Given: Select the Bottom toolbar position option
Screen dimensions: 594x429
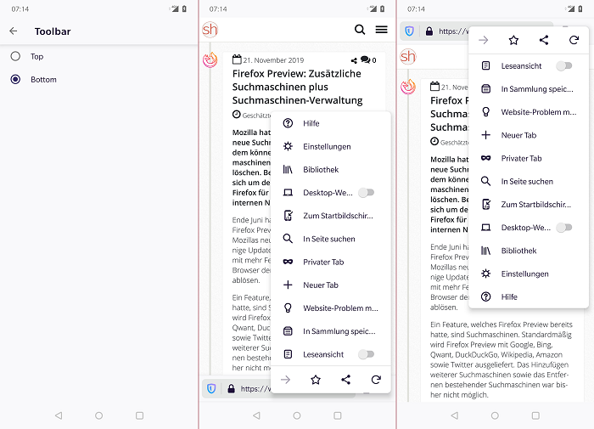Looking at the screenshot, I should pos(15,79).
